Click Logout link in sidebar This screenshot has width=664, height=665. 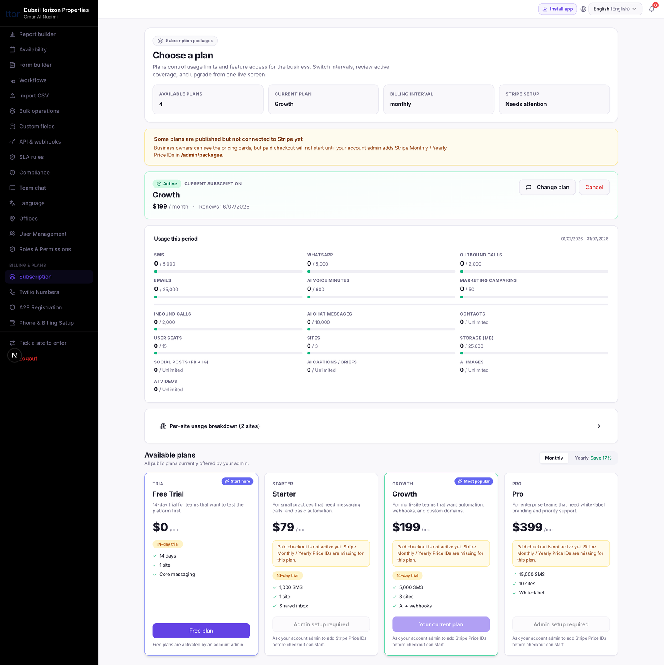[29, 358]
